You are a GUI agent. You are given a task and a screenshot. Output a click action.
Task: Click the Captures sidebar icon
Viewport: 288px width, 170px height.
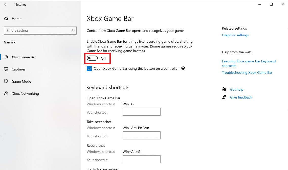(6, 69)
